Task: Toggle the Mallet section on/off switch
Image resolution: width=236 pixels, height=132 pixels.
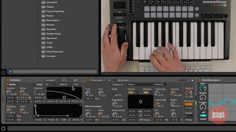Action: pos(7,84)
